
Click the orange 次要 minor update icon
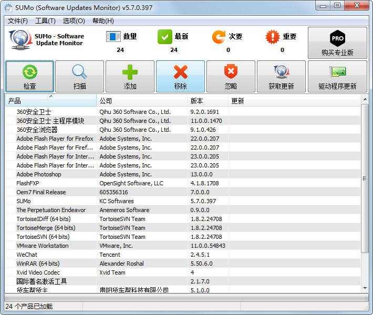219,37
